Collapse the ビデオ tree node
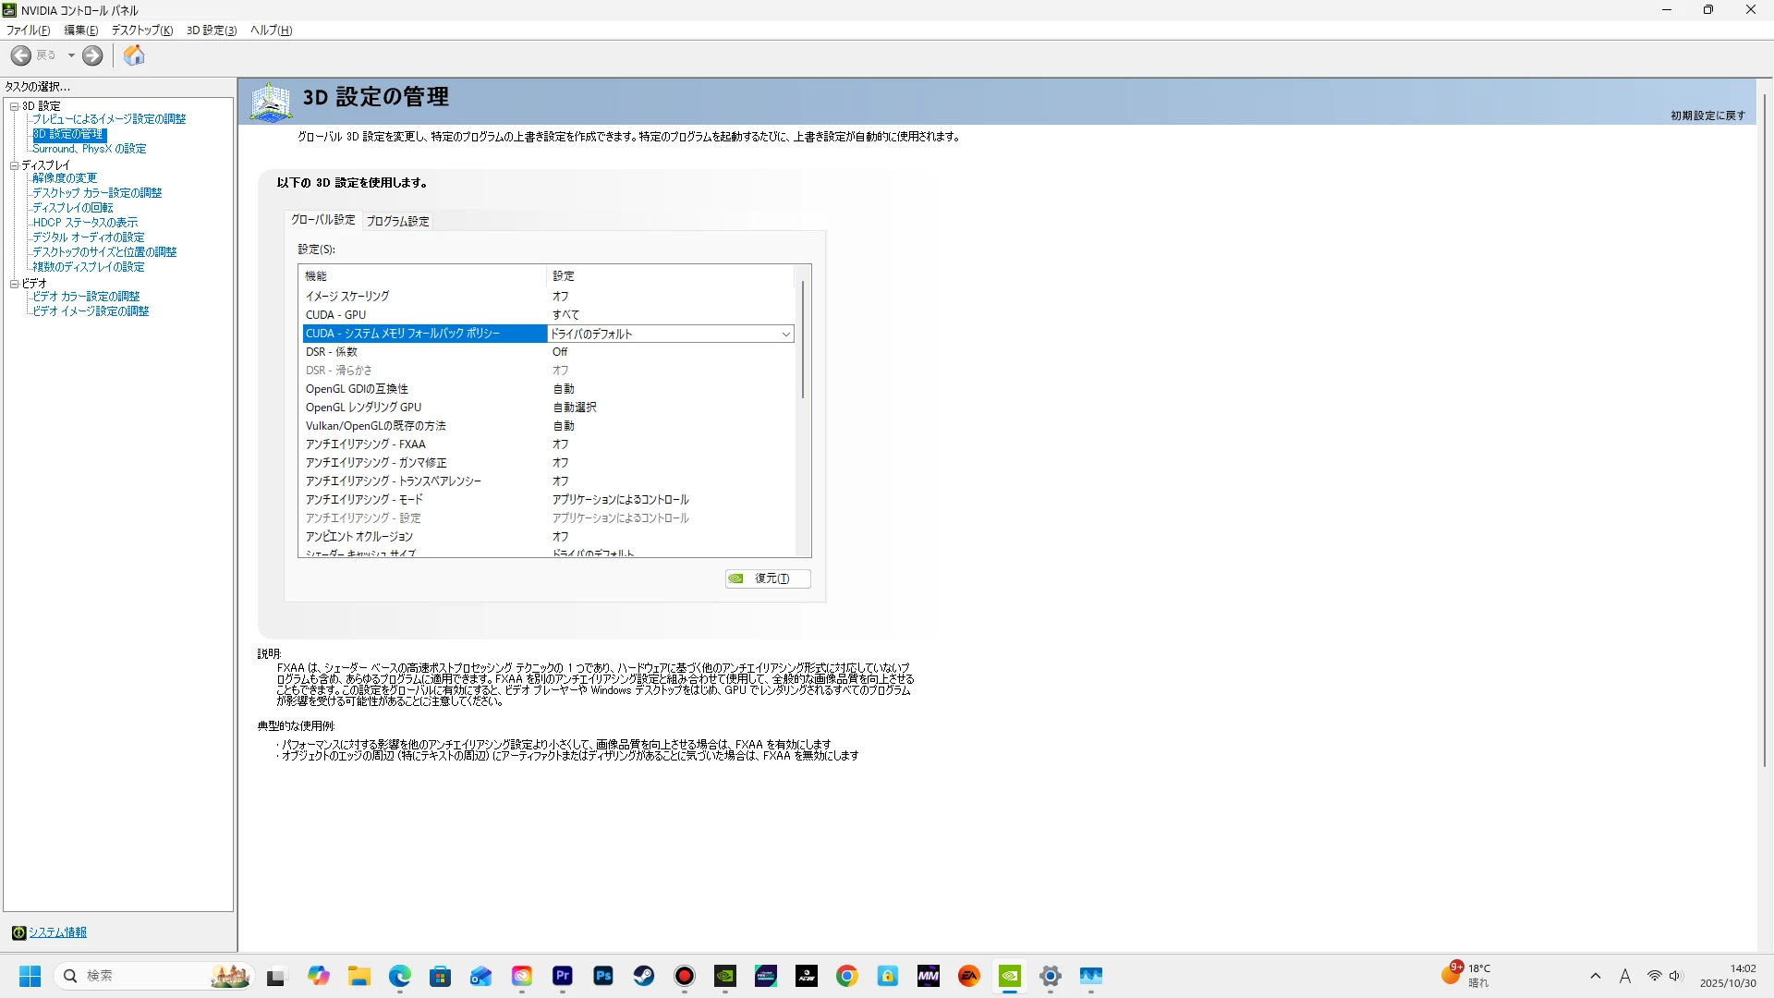 14,284
